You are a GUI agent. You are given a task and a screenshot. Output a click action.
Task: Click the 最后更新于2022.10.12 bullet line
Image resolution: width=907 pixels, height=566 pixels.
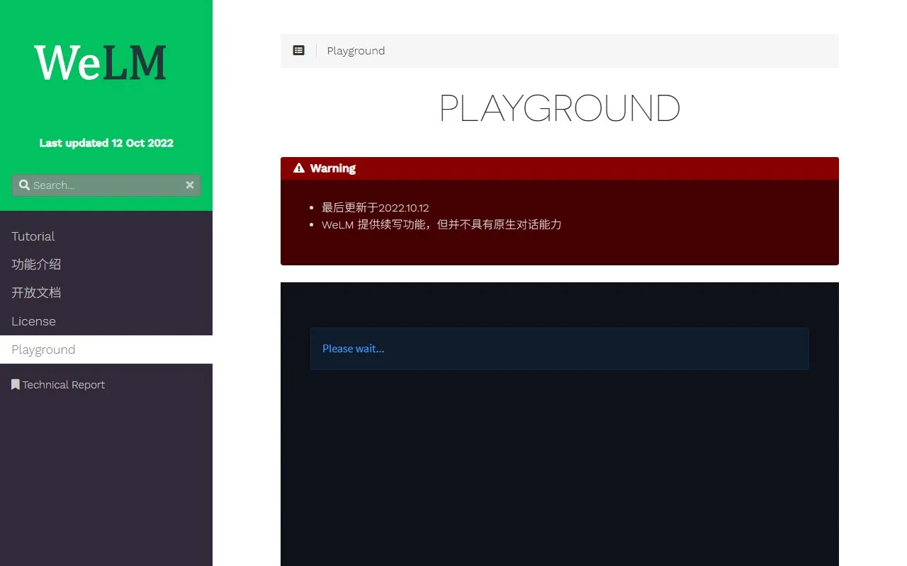[375, 207]
